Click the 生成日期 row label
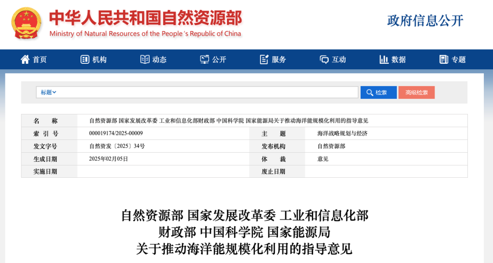Viewport: 493px width, 263px height. point(45,159)
